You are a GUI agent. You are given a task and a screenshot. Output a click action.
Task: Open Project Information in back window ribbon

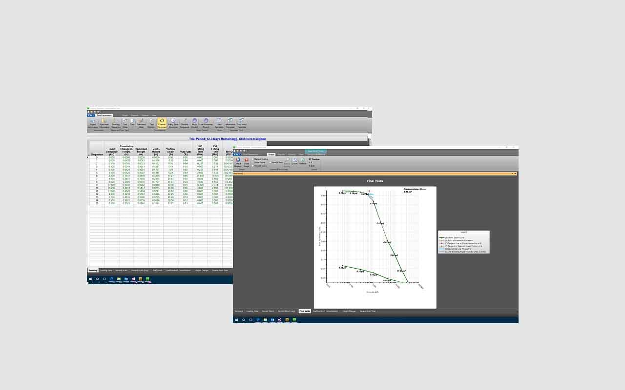coord(92,122)
